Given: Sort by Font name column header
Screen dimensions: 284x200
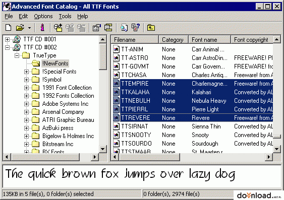Looking at the screenshot, I should pos(209,40).
